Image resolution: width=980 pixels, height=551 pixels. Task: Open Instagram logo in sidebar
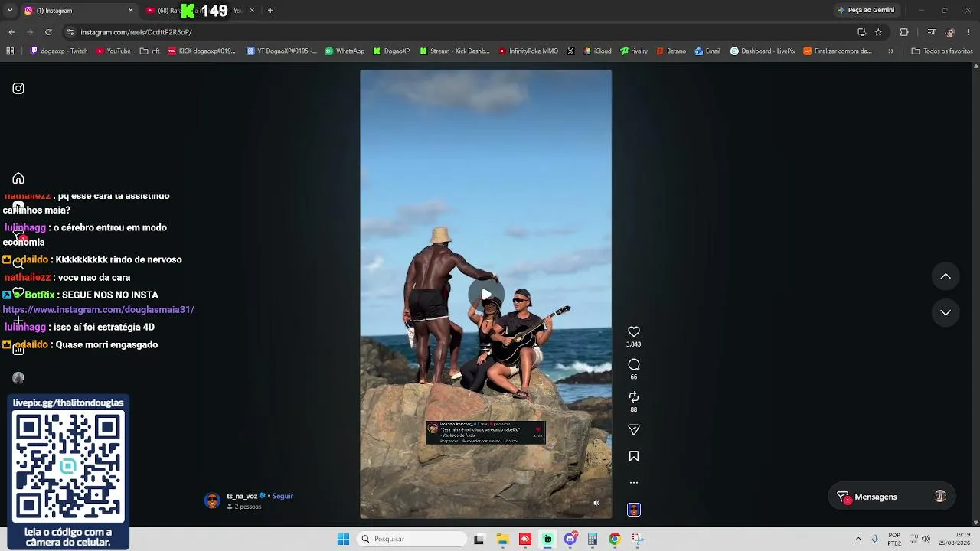click(18, 88)
